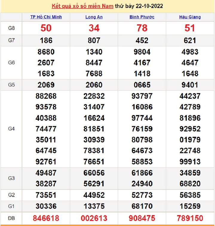This screenshot has width=215, height=226.
Task: Select the special prize number 846618
Action: 46,218
